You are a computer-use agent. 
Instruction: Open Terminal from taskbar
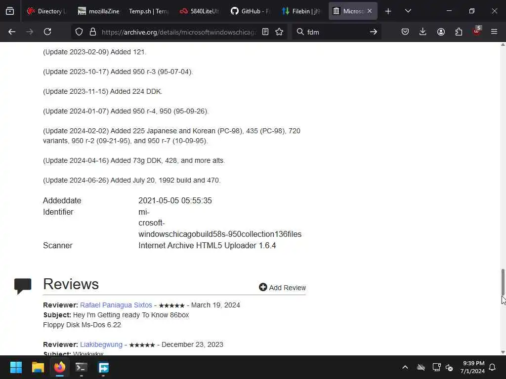pos(82,367)
